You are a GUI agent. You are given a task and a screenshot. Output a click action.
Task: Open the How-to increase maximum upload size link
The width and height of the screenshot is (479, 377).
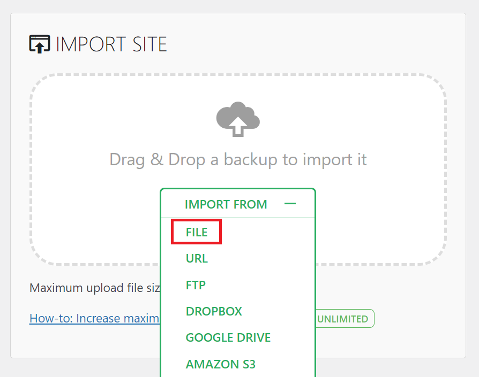click(94, 318)
